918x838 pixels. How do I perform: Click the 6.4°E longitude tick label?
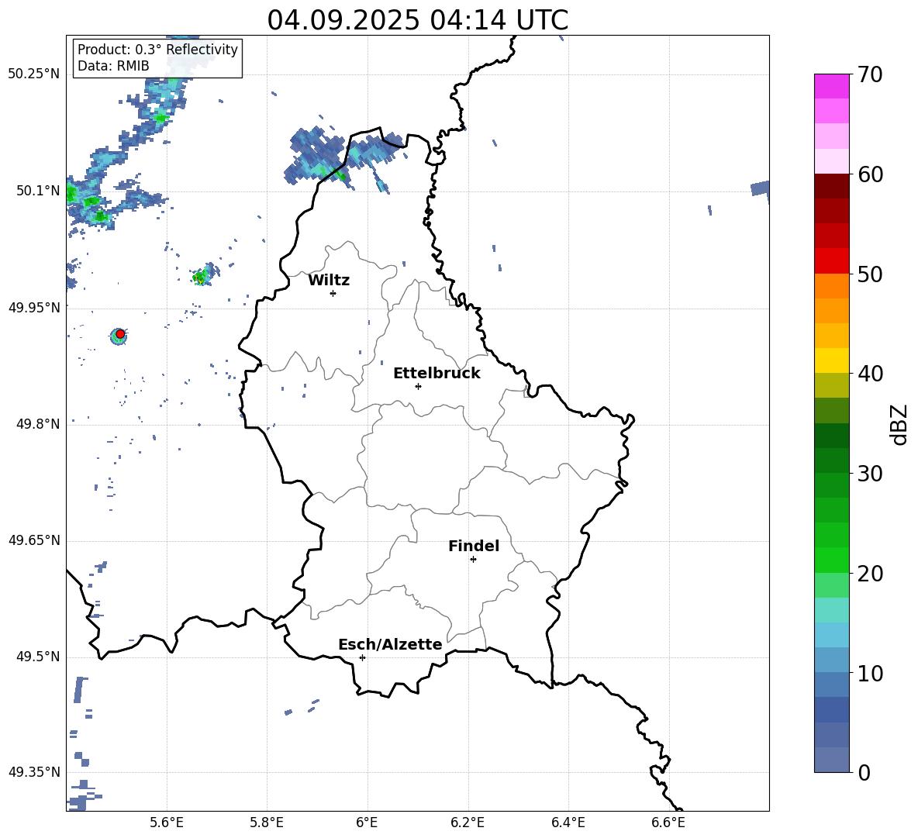pyautogui.click(x=568, y=822)
